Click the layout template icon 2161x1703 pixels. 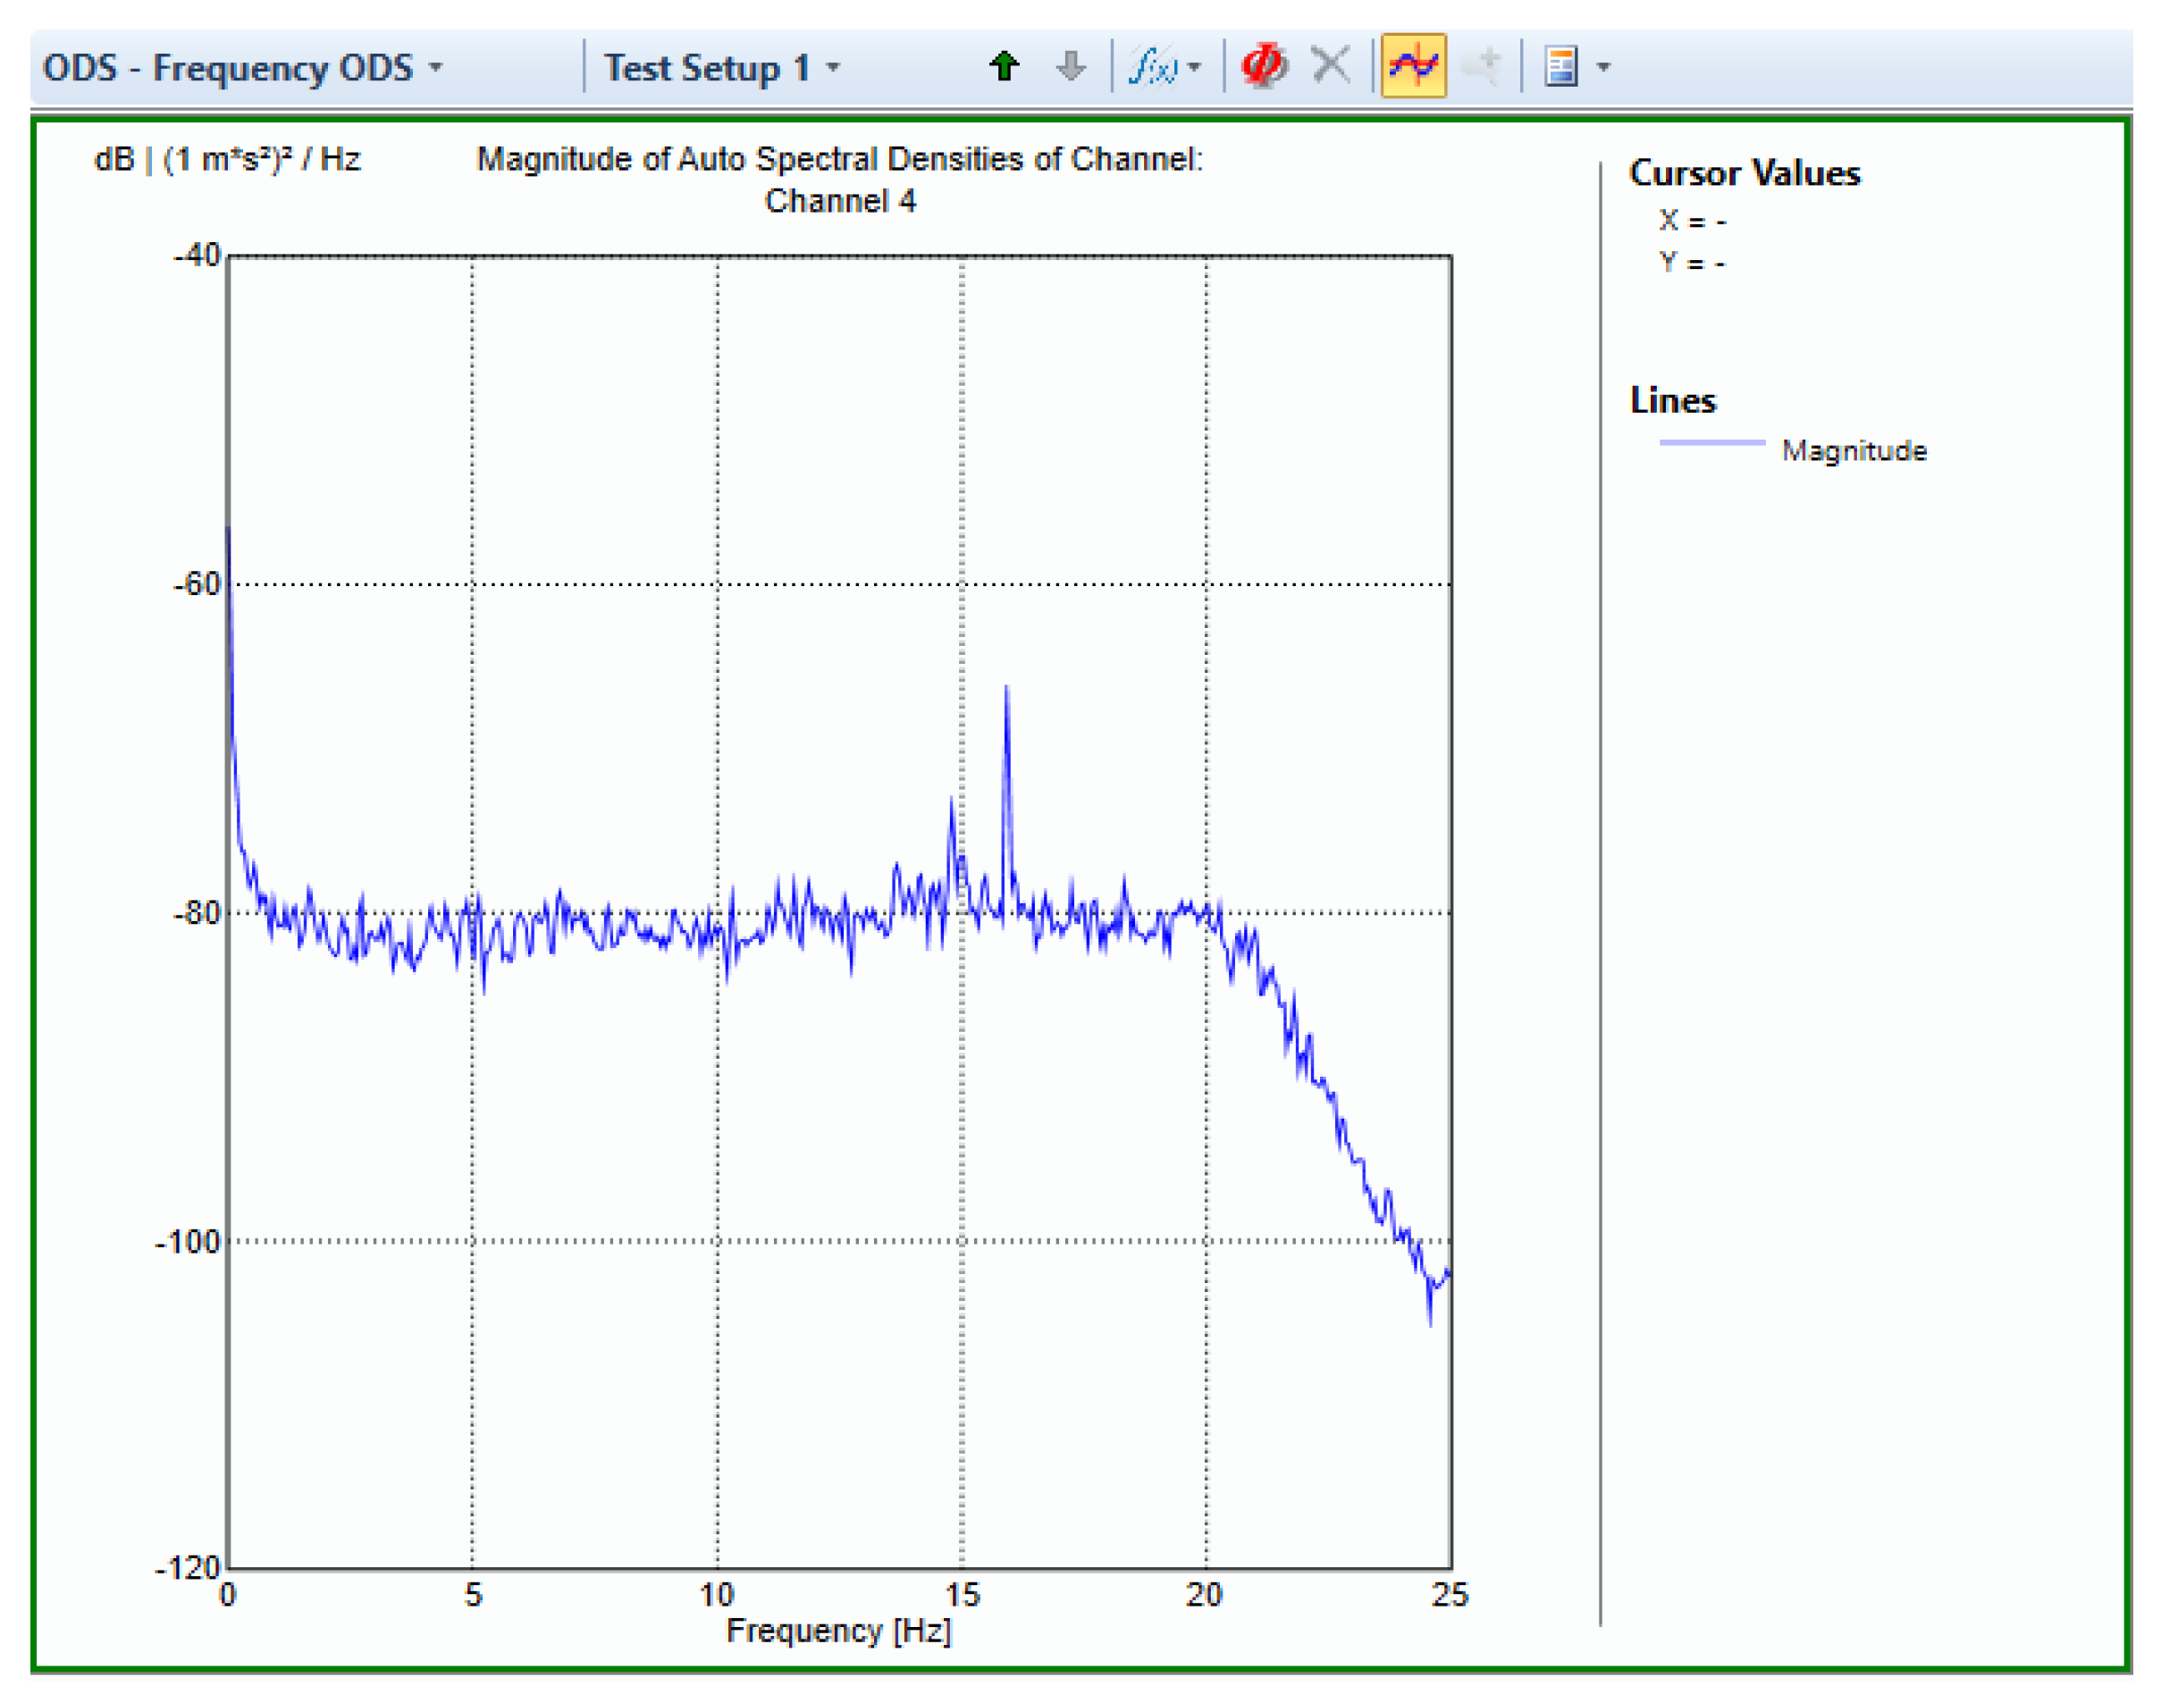tap(1560, 67)
